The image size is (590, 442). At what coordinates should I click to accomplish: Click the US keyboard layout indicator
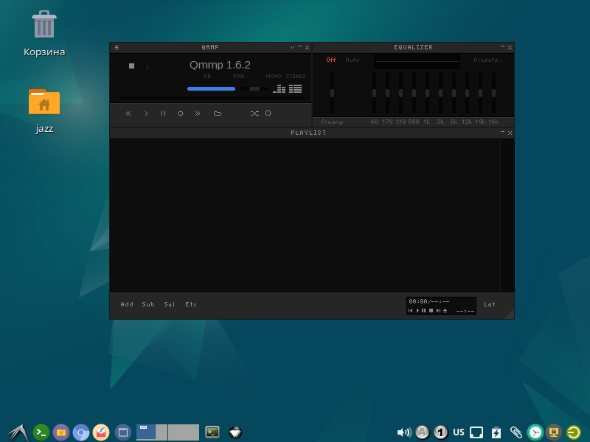459,432
